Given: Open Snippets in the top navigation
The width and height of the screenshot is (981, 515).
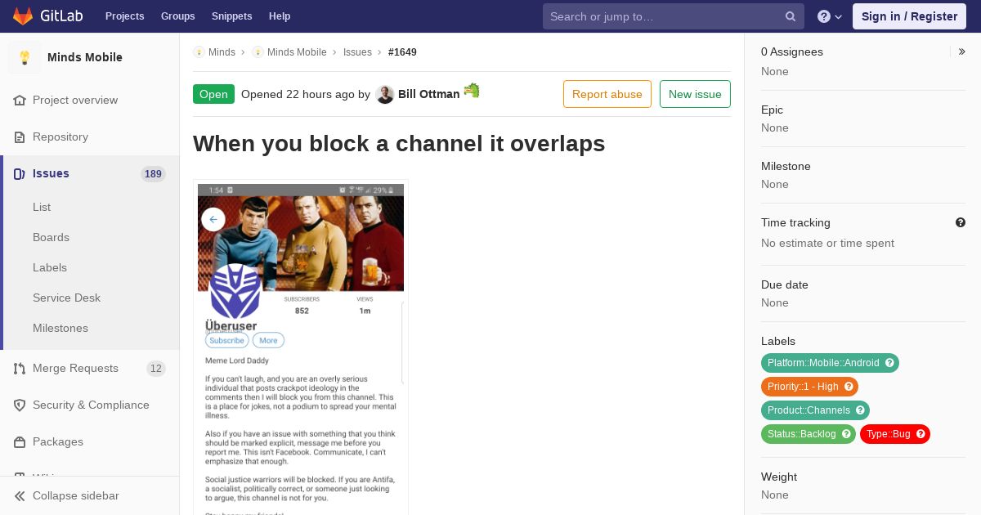Looking at the screenshot, I should coord(232,16).
